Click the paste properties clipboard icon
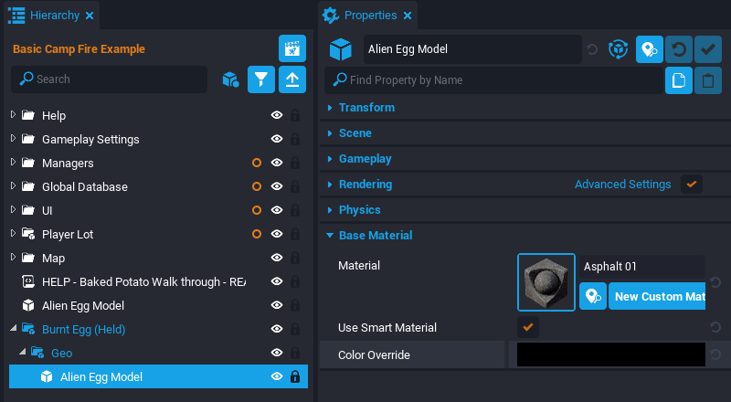The width and height of the screenshot is (731, 402). 708,80
